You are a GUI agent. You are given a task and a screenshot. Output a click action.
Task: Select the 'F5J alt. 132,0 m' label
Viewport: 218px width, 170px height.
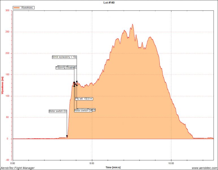tap(84, 99)
